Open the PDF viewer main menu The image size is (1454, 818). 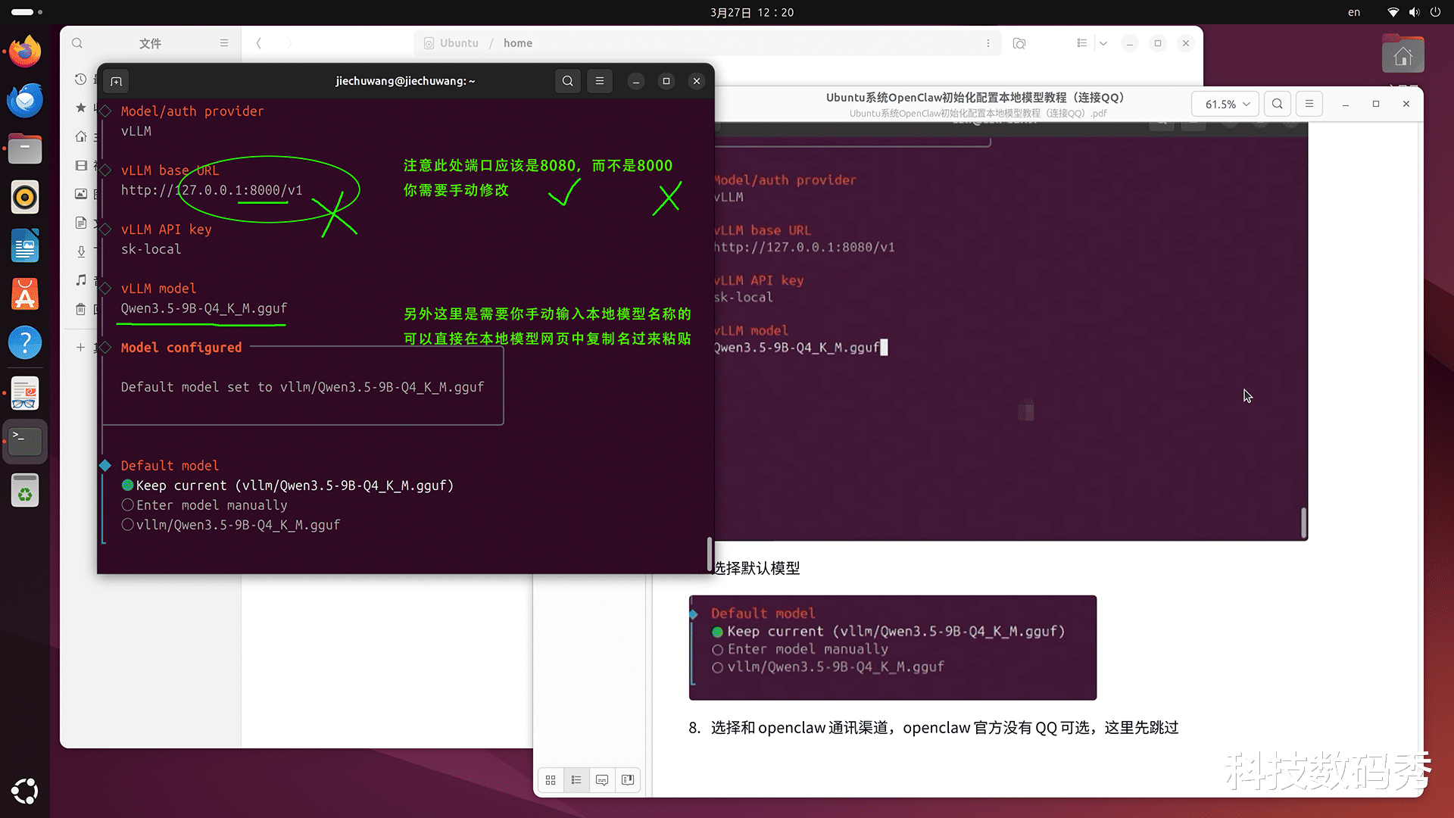(x=1309, y=104)
